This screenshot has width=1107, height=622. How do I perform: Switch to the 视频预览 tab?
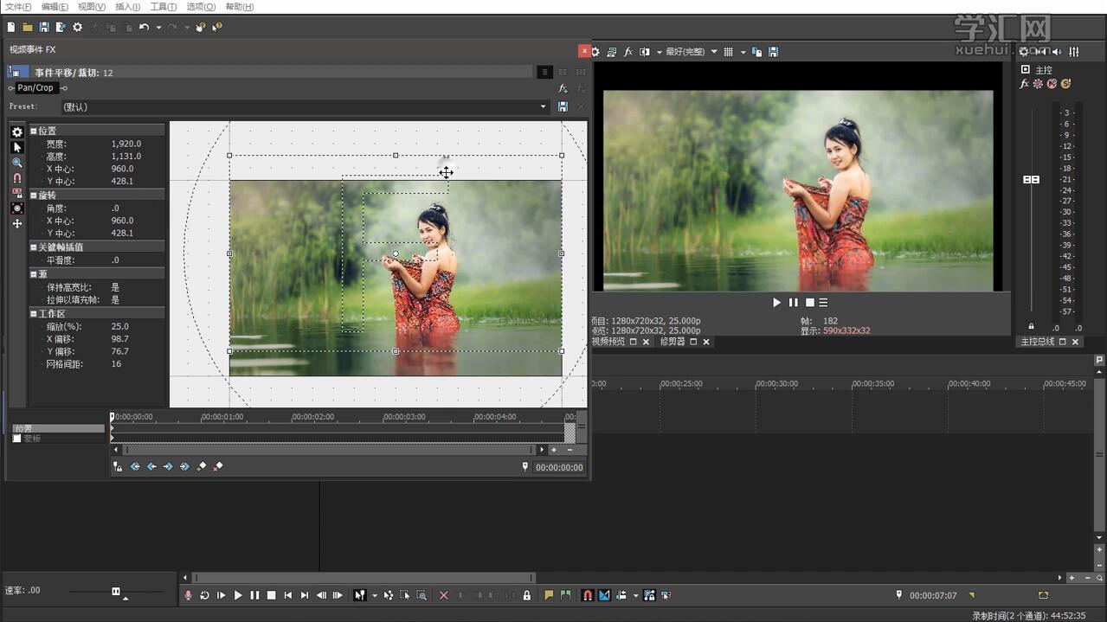pos(608,342)
